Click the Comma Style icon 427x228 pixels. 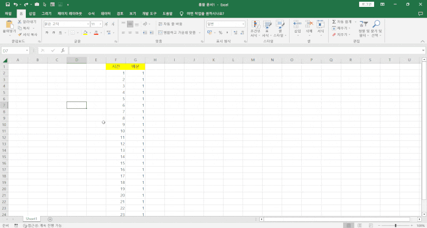coord(227,33)
